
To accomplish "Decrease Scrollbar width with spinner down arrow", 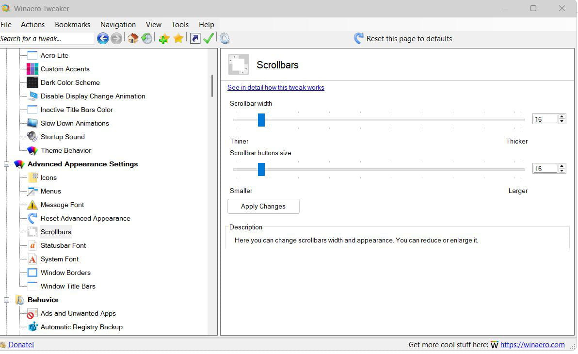I will point(562,121).
